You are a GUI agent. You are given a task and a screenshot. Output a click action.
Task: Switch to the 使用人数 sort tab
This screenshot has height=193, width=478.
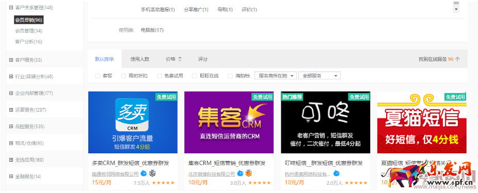coord(140,59)
